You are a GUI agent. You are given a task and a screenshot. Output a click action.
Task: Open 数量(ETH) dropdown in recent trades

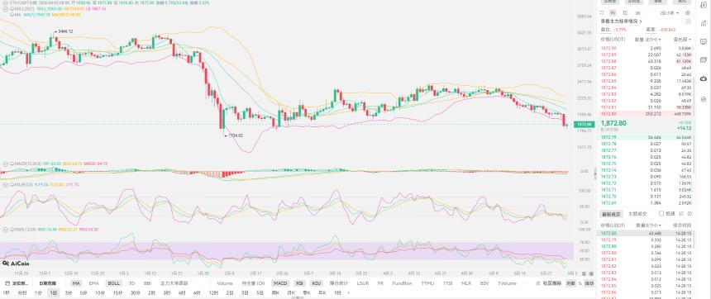coord(649,225)
